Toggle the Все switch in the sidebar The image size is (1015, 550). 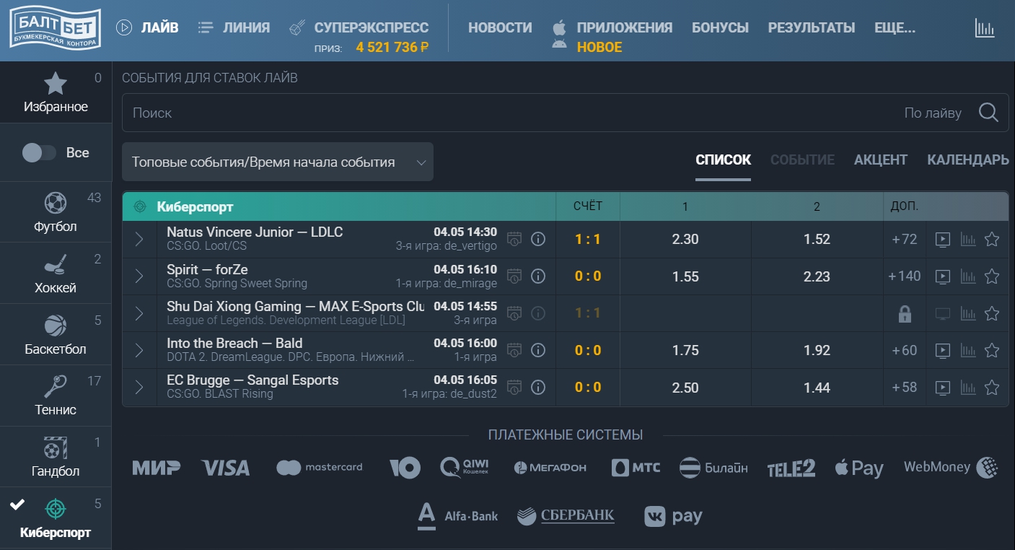pos(41,152)
